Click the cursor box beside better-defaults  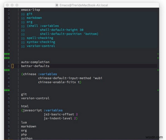(13, 66)
